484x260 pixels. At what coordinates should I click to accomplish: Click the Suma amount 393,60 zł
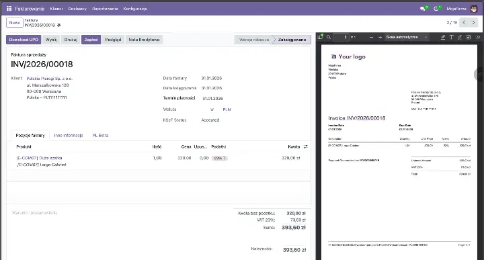tap(294, 228)
